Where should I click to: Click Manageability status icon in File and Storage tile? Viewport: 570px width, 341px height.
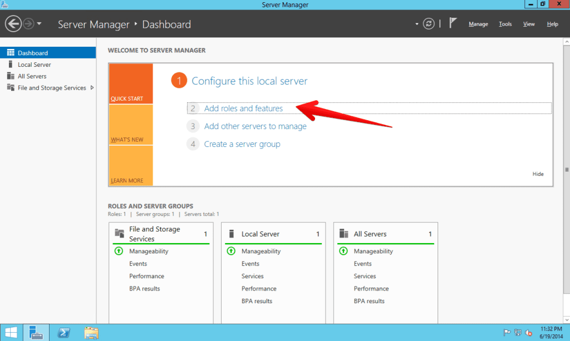click(x=119, y=251)
